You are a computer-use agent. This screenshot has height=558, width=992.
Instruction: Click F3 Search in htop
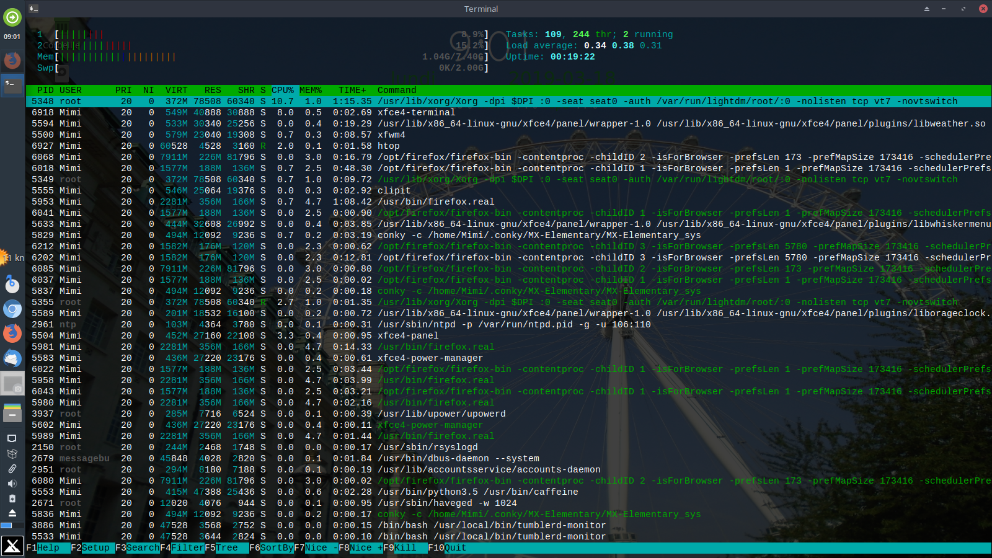click(x=138, y=548)
